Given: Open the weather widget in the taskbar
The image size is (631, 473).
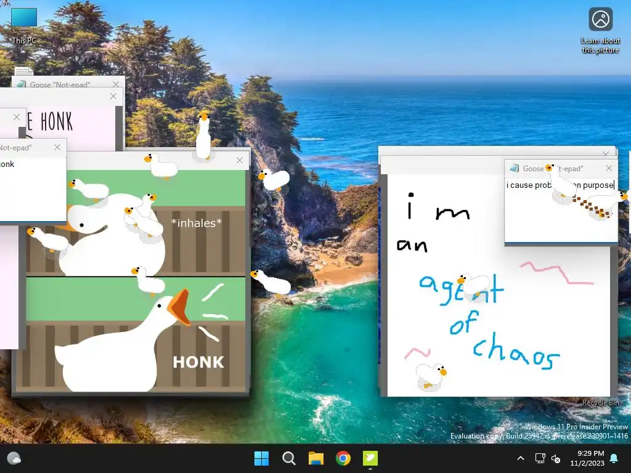Looking at the screenshot, I should pyautogui.click(x=14, y=458).
